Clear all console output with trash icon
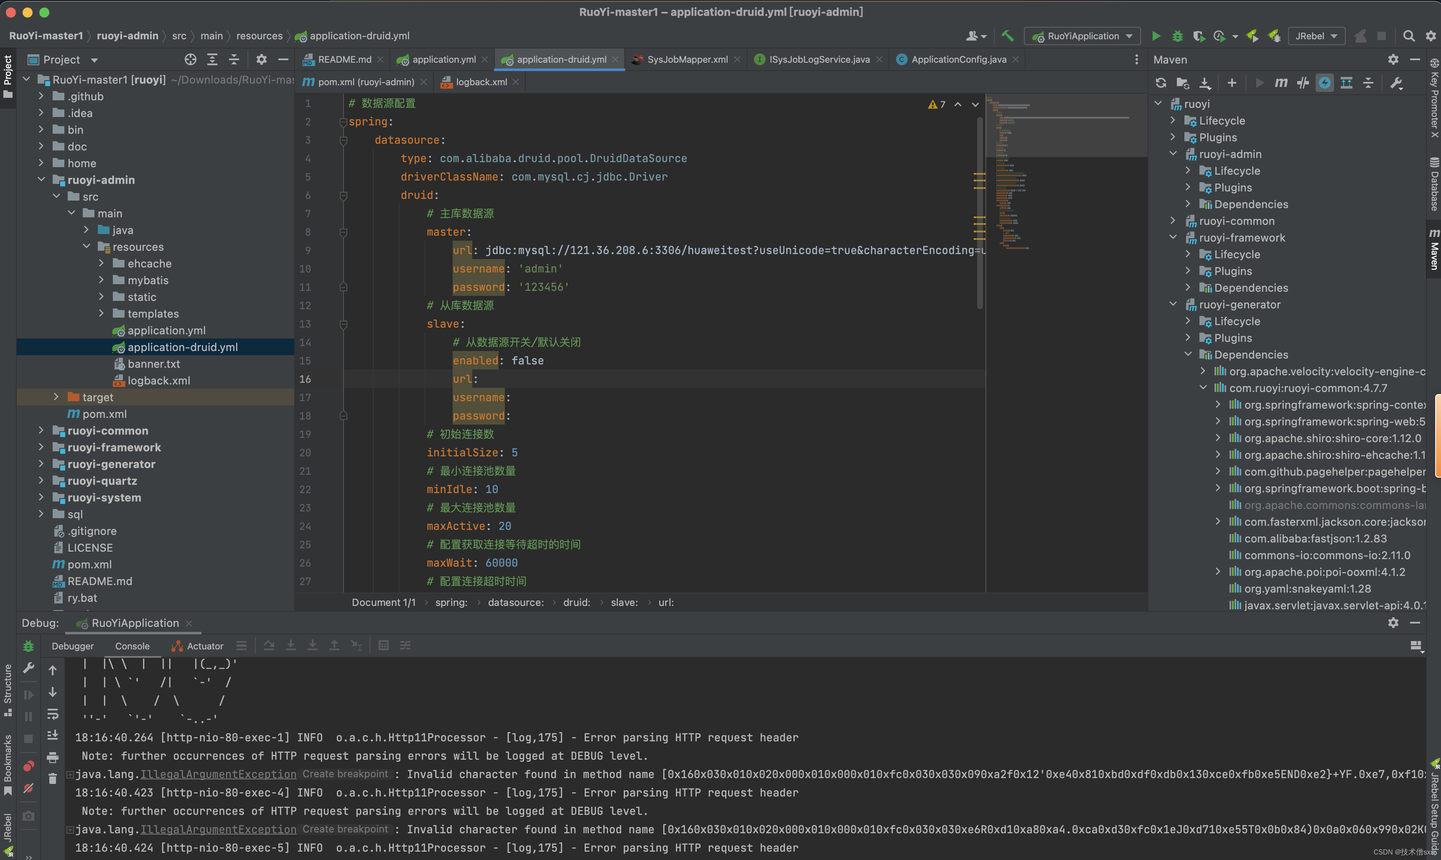 (x=53, y=779)
